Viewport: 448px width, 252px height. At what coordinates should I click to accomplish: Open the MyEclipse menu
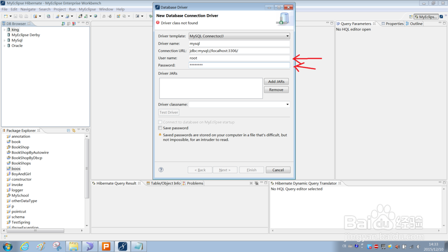(x=87, y=9)
